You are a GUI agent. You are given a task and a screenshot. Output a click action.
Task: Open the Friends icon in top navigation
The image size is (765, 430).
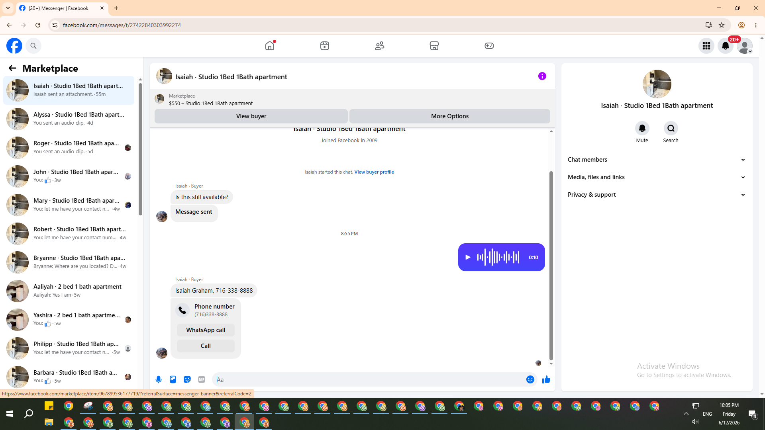click(380, 46)
